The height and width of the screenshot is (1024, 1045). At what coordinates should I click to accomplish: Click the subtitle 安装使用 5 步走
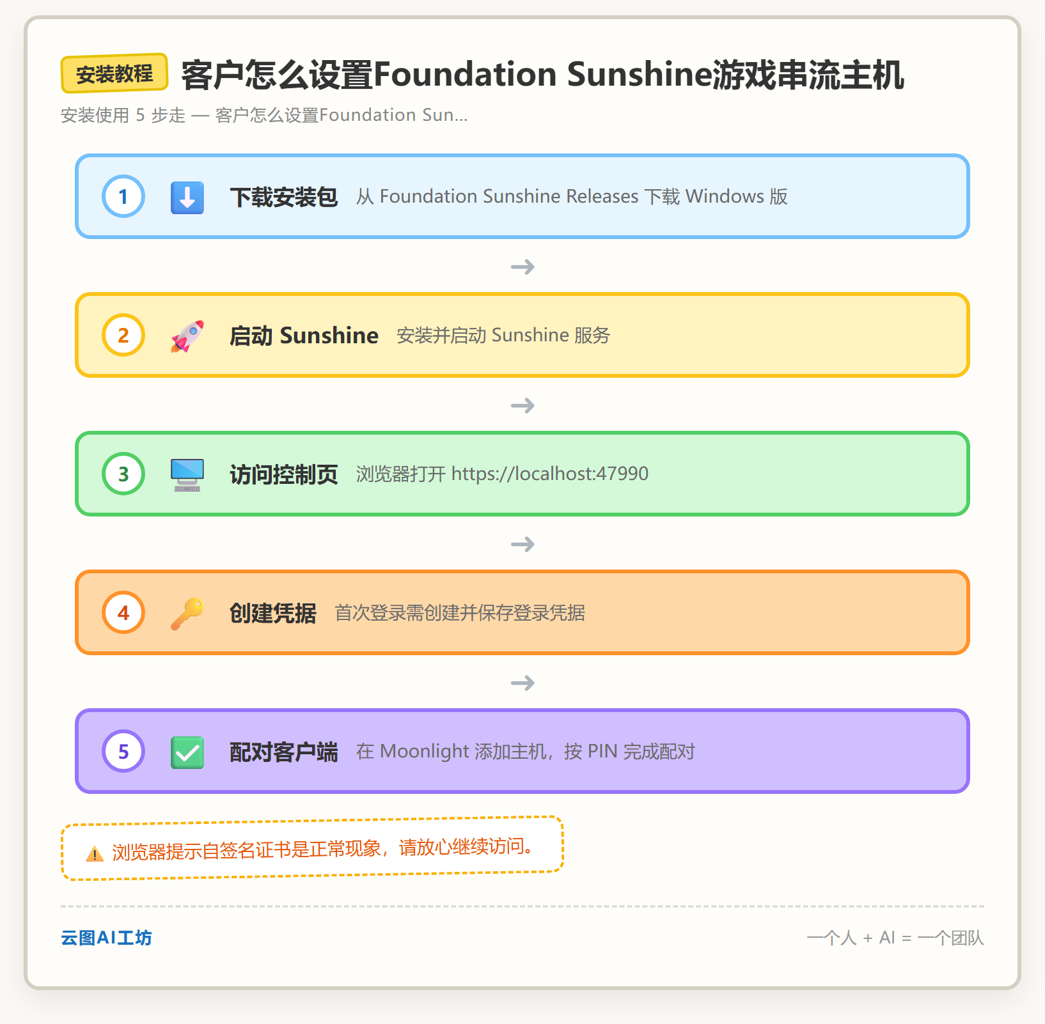pyautogui.click(x=264, y=115)
